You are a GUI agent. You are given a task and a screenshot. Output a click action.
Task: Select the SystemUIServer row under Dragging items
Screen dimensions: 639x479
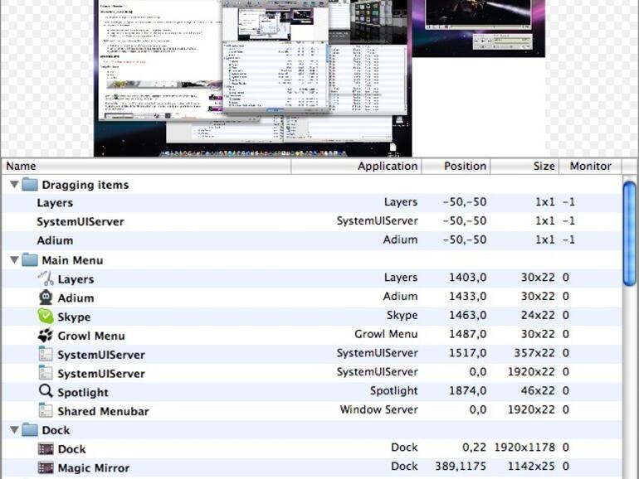coord(312,221)
